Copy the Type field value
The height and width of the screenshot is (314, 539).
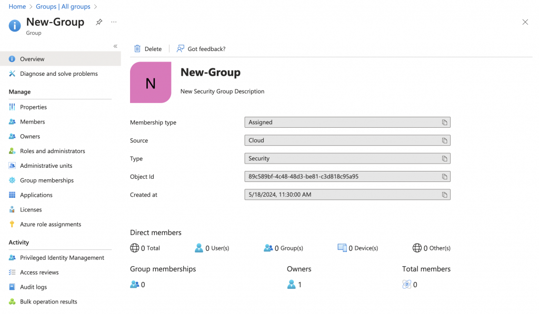point(444,158)
